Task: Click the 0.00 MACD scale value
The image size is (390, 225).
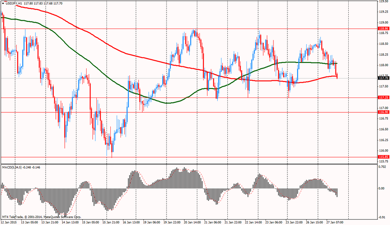Action: (383, 188)
